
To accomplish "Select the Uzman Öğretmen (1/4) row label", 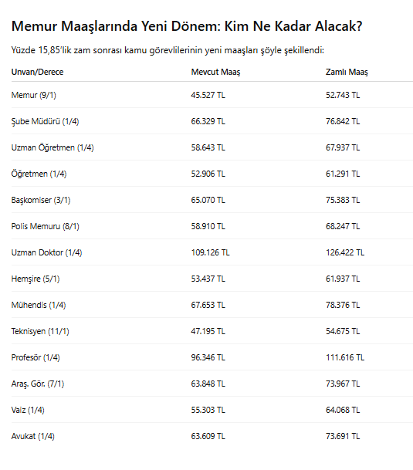I will point(52,147).
